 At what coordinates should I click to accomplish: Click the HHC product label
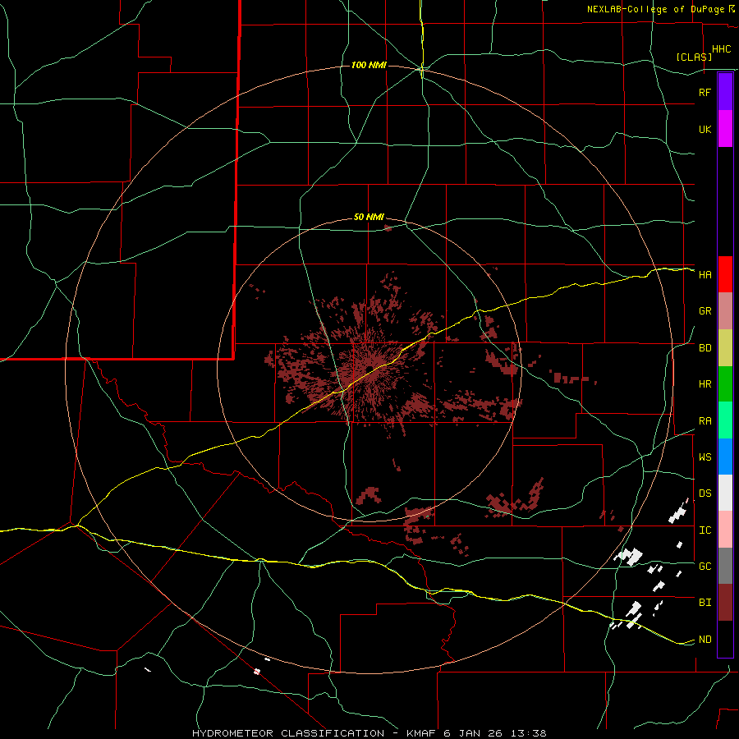722,49
